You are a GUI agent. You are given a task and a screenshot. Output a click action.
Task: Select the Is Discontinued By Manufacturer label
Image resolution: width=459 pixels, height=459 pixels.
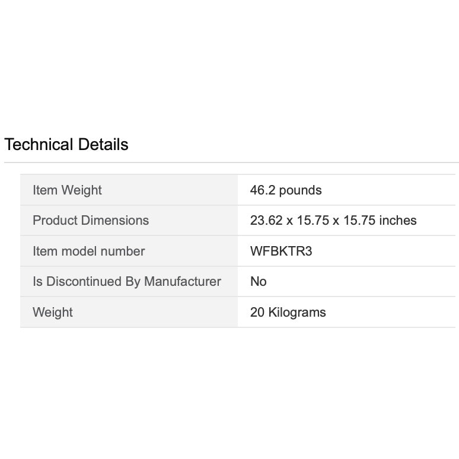(x=127, y=282)
